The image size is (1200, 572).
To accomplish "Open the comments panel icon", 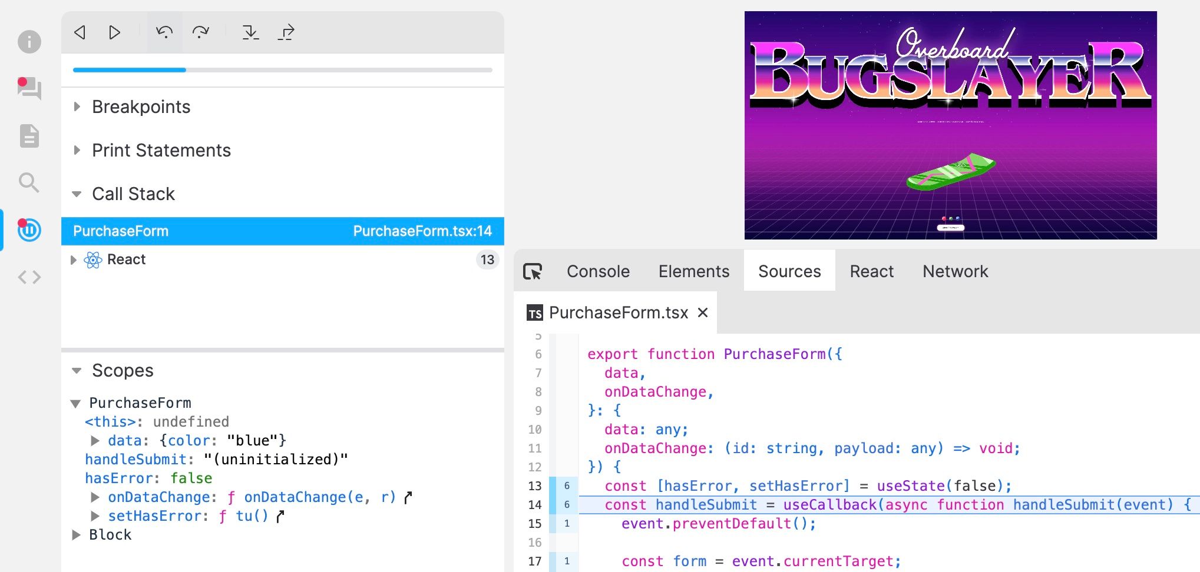I will [29, 88].
